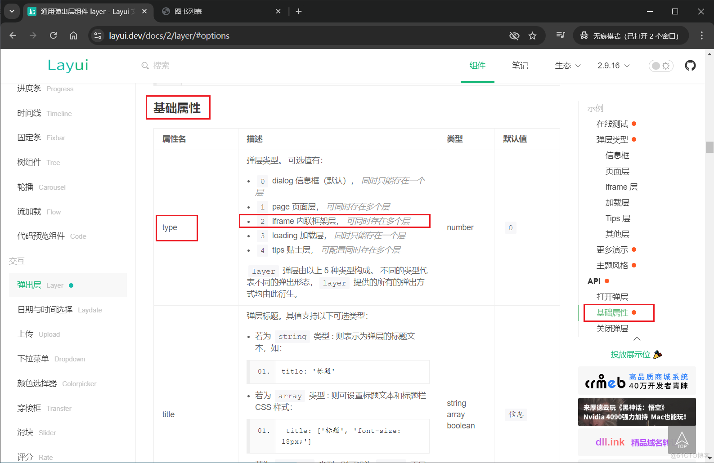
Task: View site information icon in address bar
Action: tap(98, 36)
